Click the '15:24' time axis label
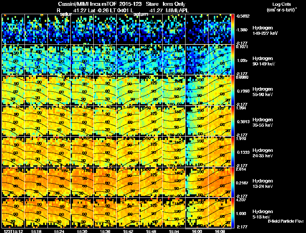This screenshot has height=233, width=306. point(59,231)
